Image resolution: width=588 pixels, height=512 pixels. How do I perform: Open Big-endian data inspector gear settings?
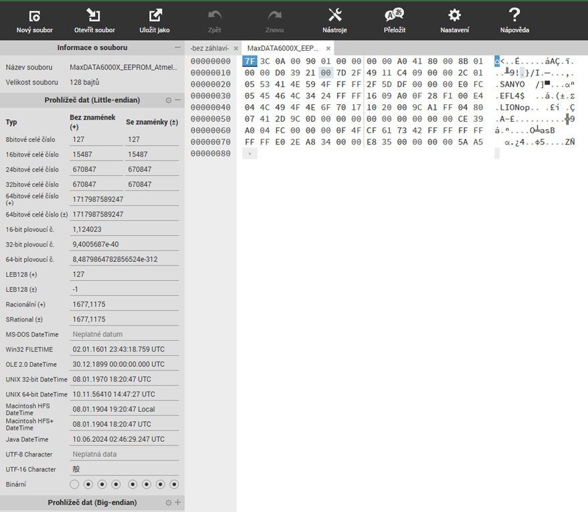click(x=169, y=503)
